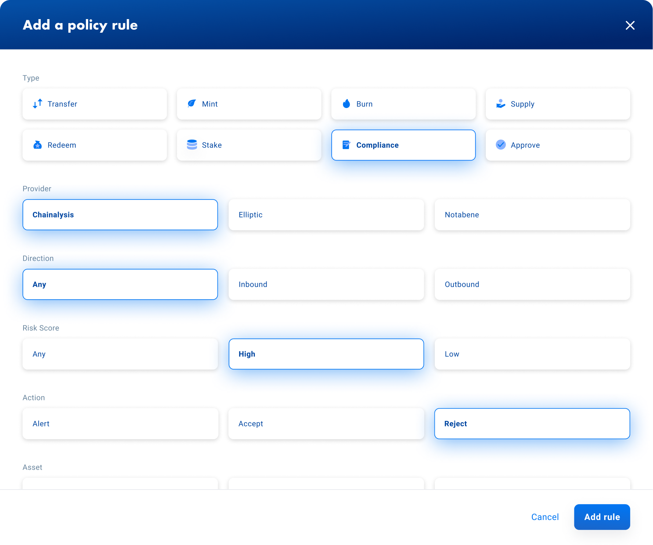This screenshot has width=653, height=545.
Task: Select the Accept action
Action: pyautogui.click(x=326, y=423)
